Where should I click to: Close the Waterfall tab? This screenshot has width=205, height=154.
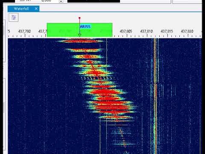[x=36, y=9]
